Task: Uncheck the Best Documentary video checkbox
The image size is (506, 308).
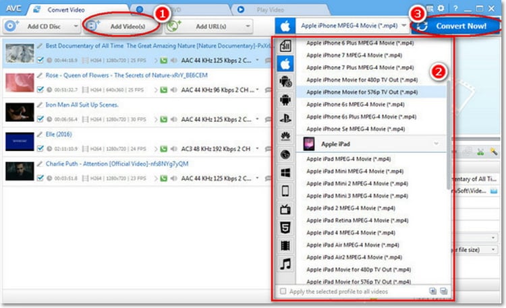Action: coord(40,60)
